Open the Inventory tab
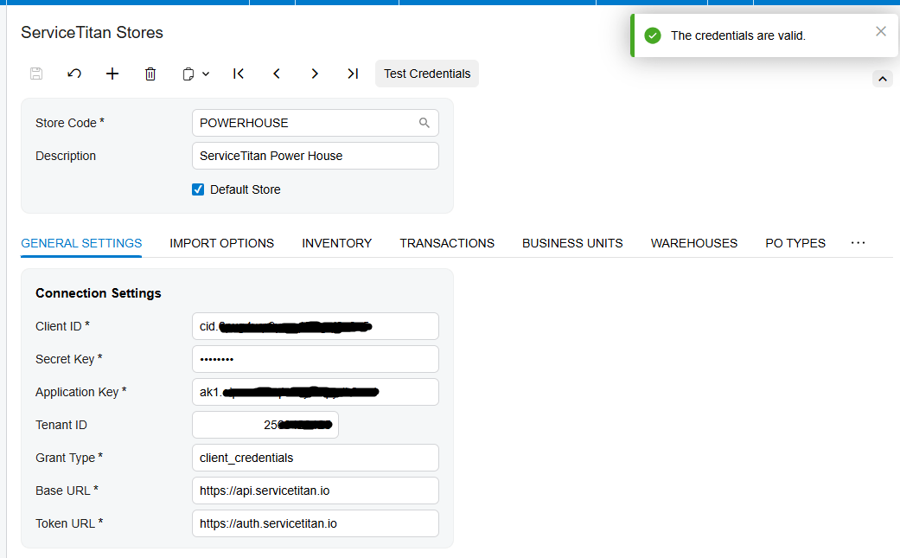Image resolution: width=900 pixels, height=558 pixels. [x=337, y=243]
